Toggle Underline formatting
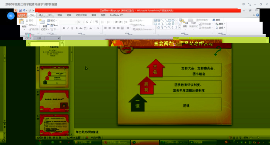This screenshot has width=270, height=145. [x=72, y=28]
